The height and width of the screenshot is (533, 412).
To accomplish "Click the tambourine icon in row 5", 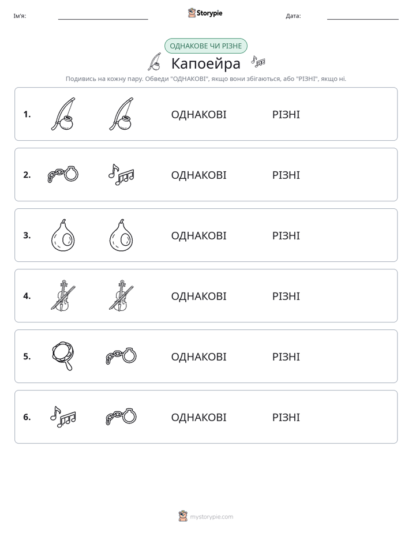I will pos(63,356).
